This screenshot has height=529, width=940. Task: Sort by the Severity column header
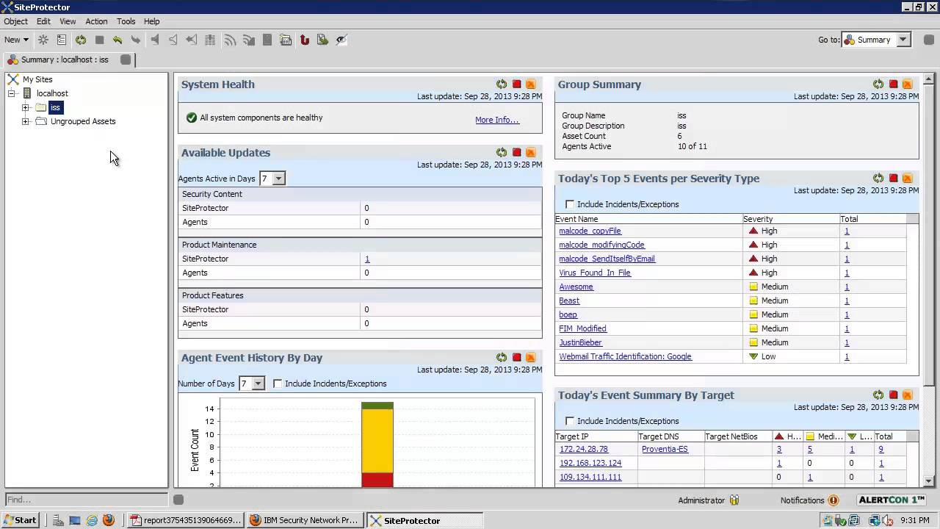(791, 219)
